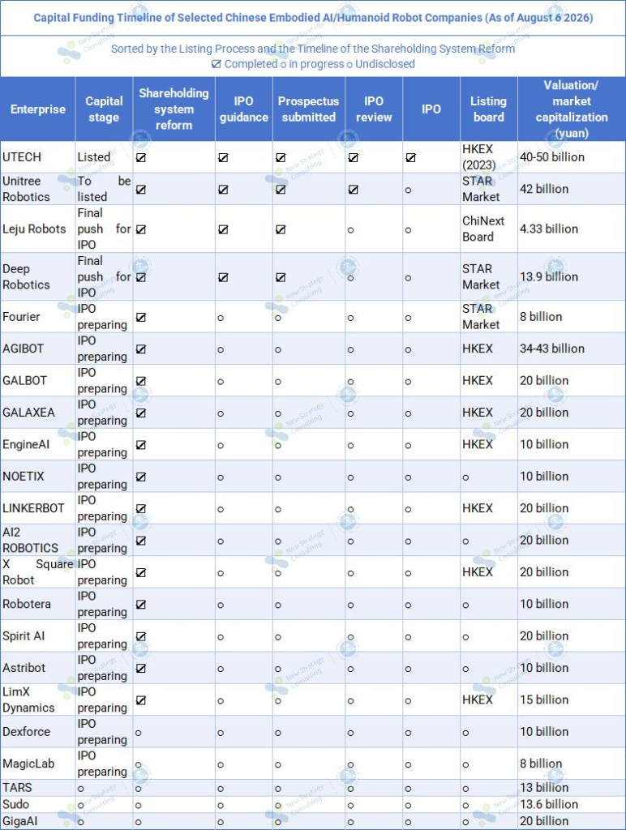
Task: Select the Listing board column header
Action: click(488, 109)
